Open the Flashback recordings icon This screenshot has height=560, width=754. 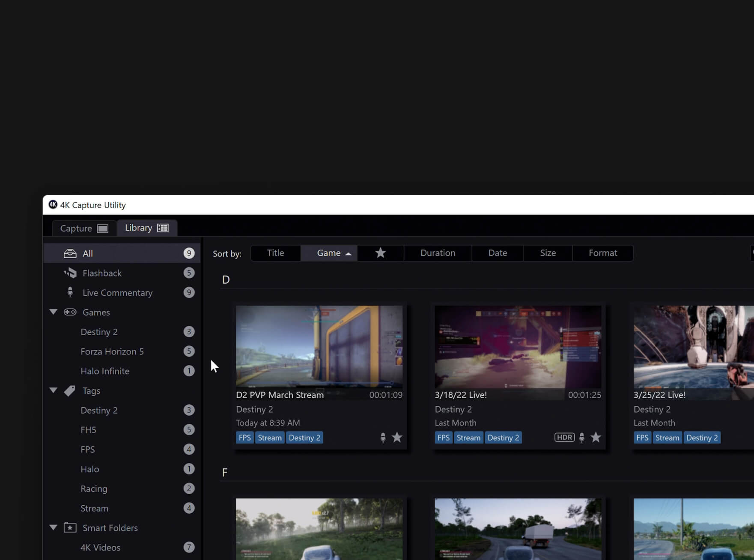click(70, 273)
